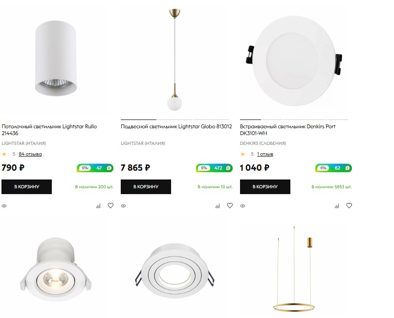The width and height of the screenshot is (394, 318).
Task: Compare Lightstar Globo 813012 chart icon
Action: point(218,206)
